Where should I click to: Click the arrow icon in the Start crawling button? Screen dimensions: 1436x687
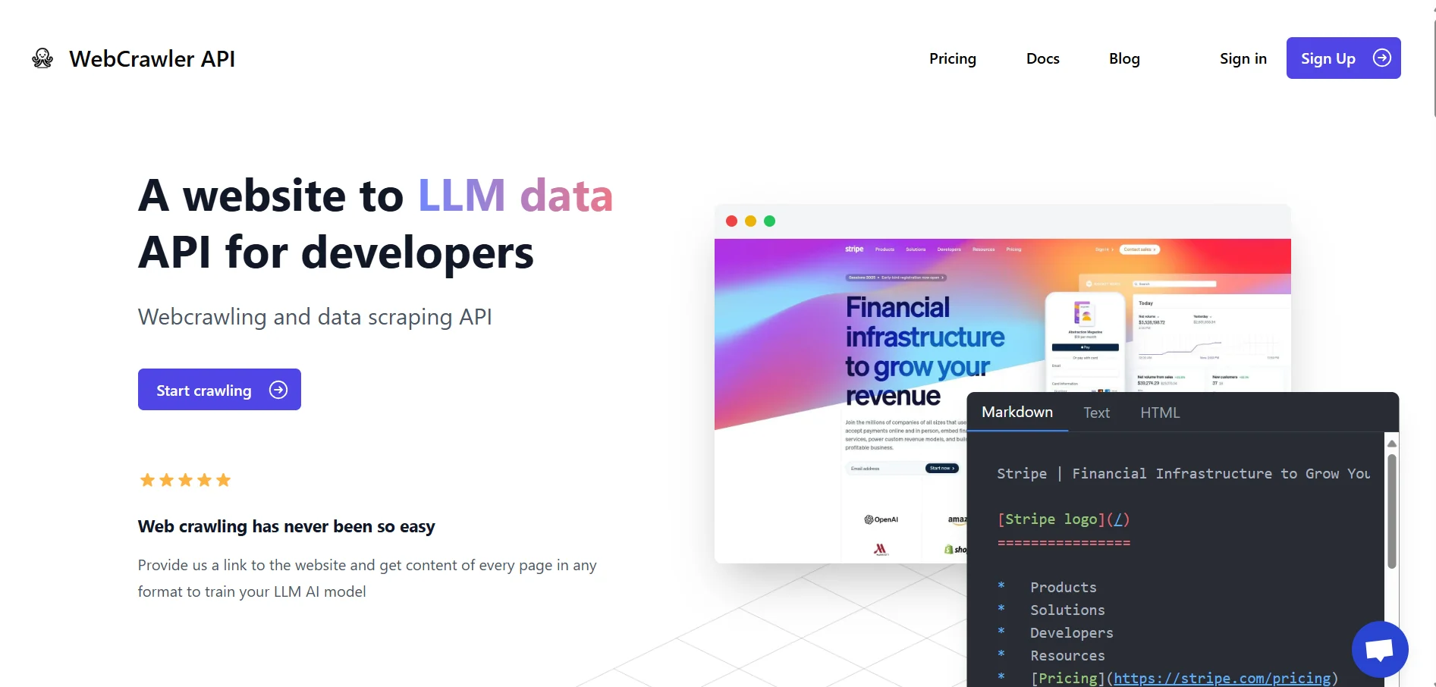coord(278,389)
